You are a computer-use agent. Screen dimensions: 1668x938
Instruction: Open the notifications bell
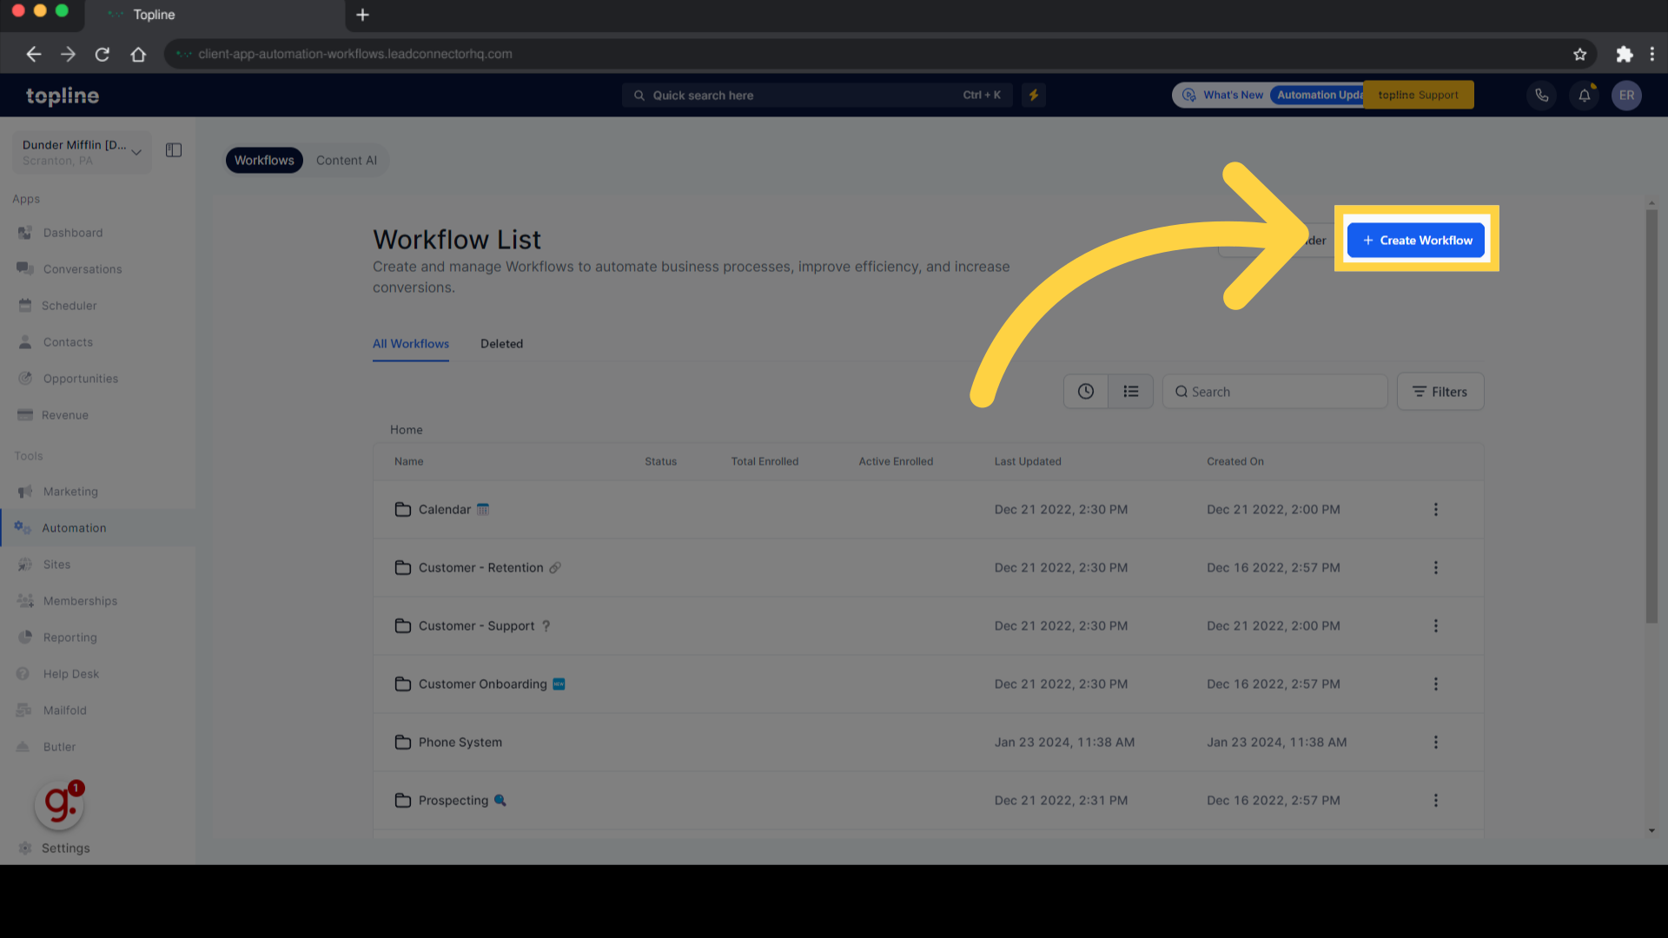(x=1584, y=96)
